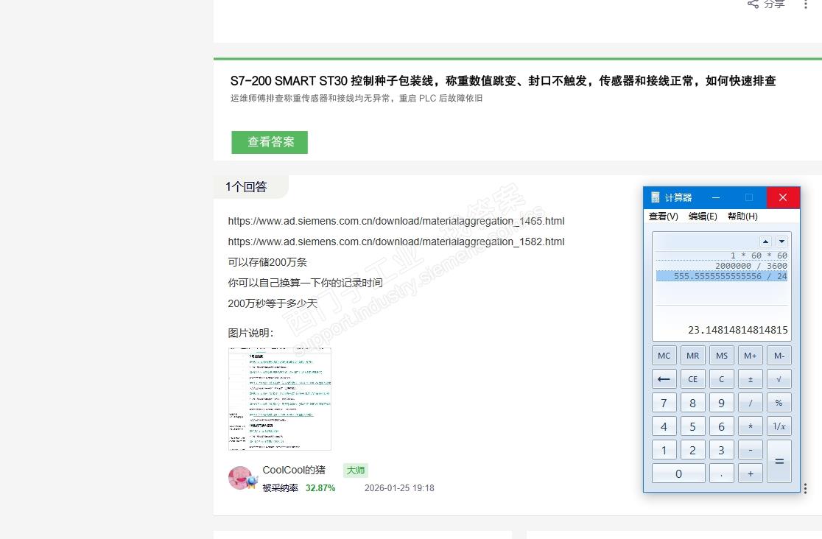The height and width of the screenshot is (539, 822).
Task: Click the vertical dots beside the calculator
Action: coord(805,488)
